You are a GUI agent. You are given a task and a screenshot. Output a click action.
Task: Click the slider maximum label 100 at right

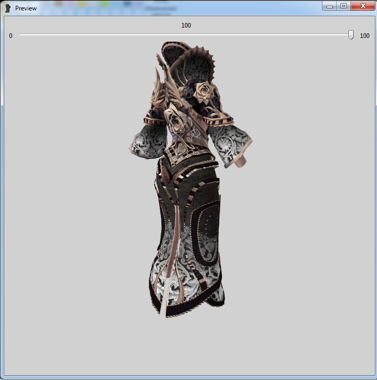[x=365, y=36]
